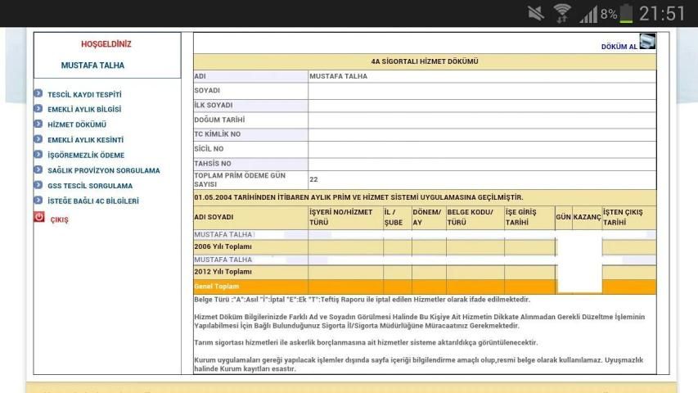The height and width of the screenshot is (393, 698).
Task: Click arrow icon beside GSS TESCİL SORGULAMA
Action: (38, 186)
